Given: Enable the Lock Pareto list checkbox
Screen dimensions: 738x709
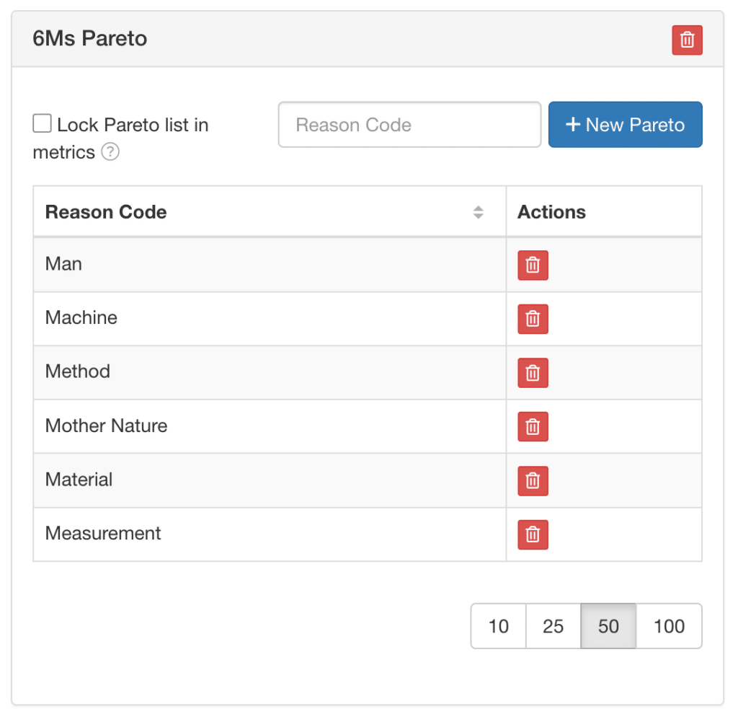Looking at the screenshot, I should tap(43, 124).
